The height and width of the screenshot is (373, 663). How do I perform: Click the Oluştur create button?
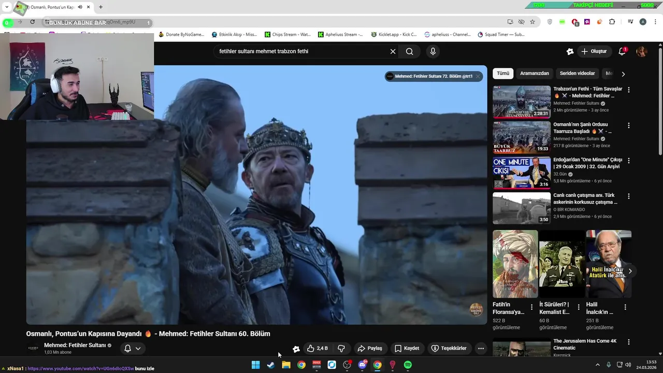pyautogui.click(x=594, y=51)
